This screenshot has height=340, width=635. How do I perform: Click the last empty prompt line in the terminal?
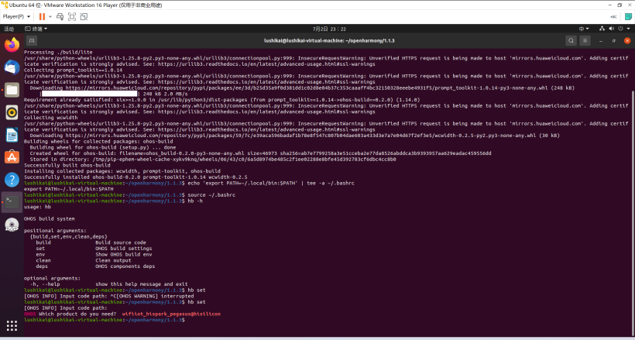(x=105, y=320)
